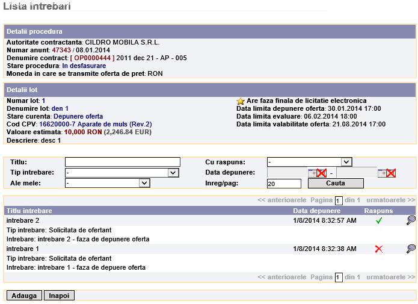Open details magnifier for intrebare 2
The height and width of the screenshot is (304, 418).
tap(411, 220)
